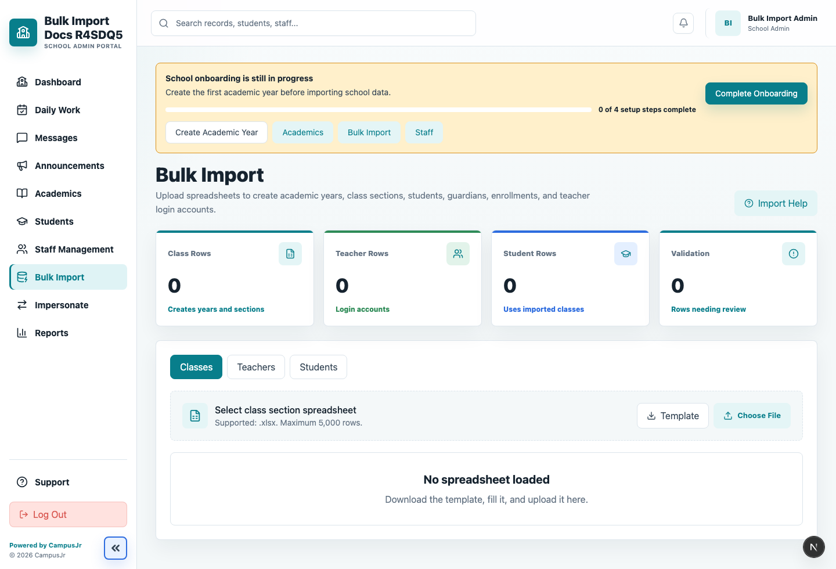Click Powered by CampusJr link
The width and height of the screenshot is (836, 569).
(x=45, y=545)
